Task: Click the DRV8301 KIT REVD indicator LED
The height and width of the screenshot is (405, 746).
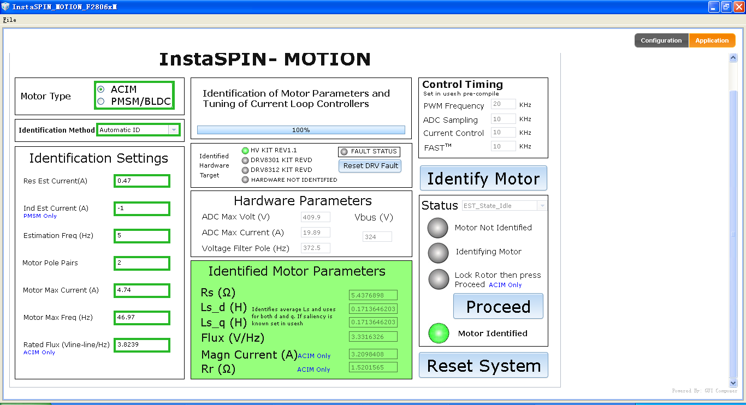Action: tap(245, 160)
